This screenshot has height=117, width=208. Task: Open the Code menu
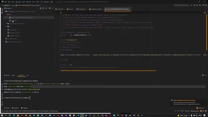click(23, 2)
